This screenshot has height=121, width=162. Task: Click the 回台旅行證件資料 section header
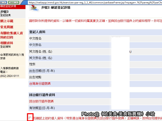(42, 95)
